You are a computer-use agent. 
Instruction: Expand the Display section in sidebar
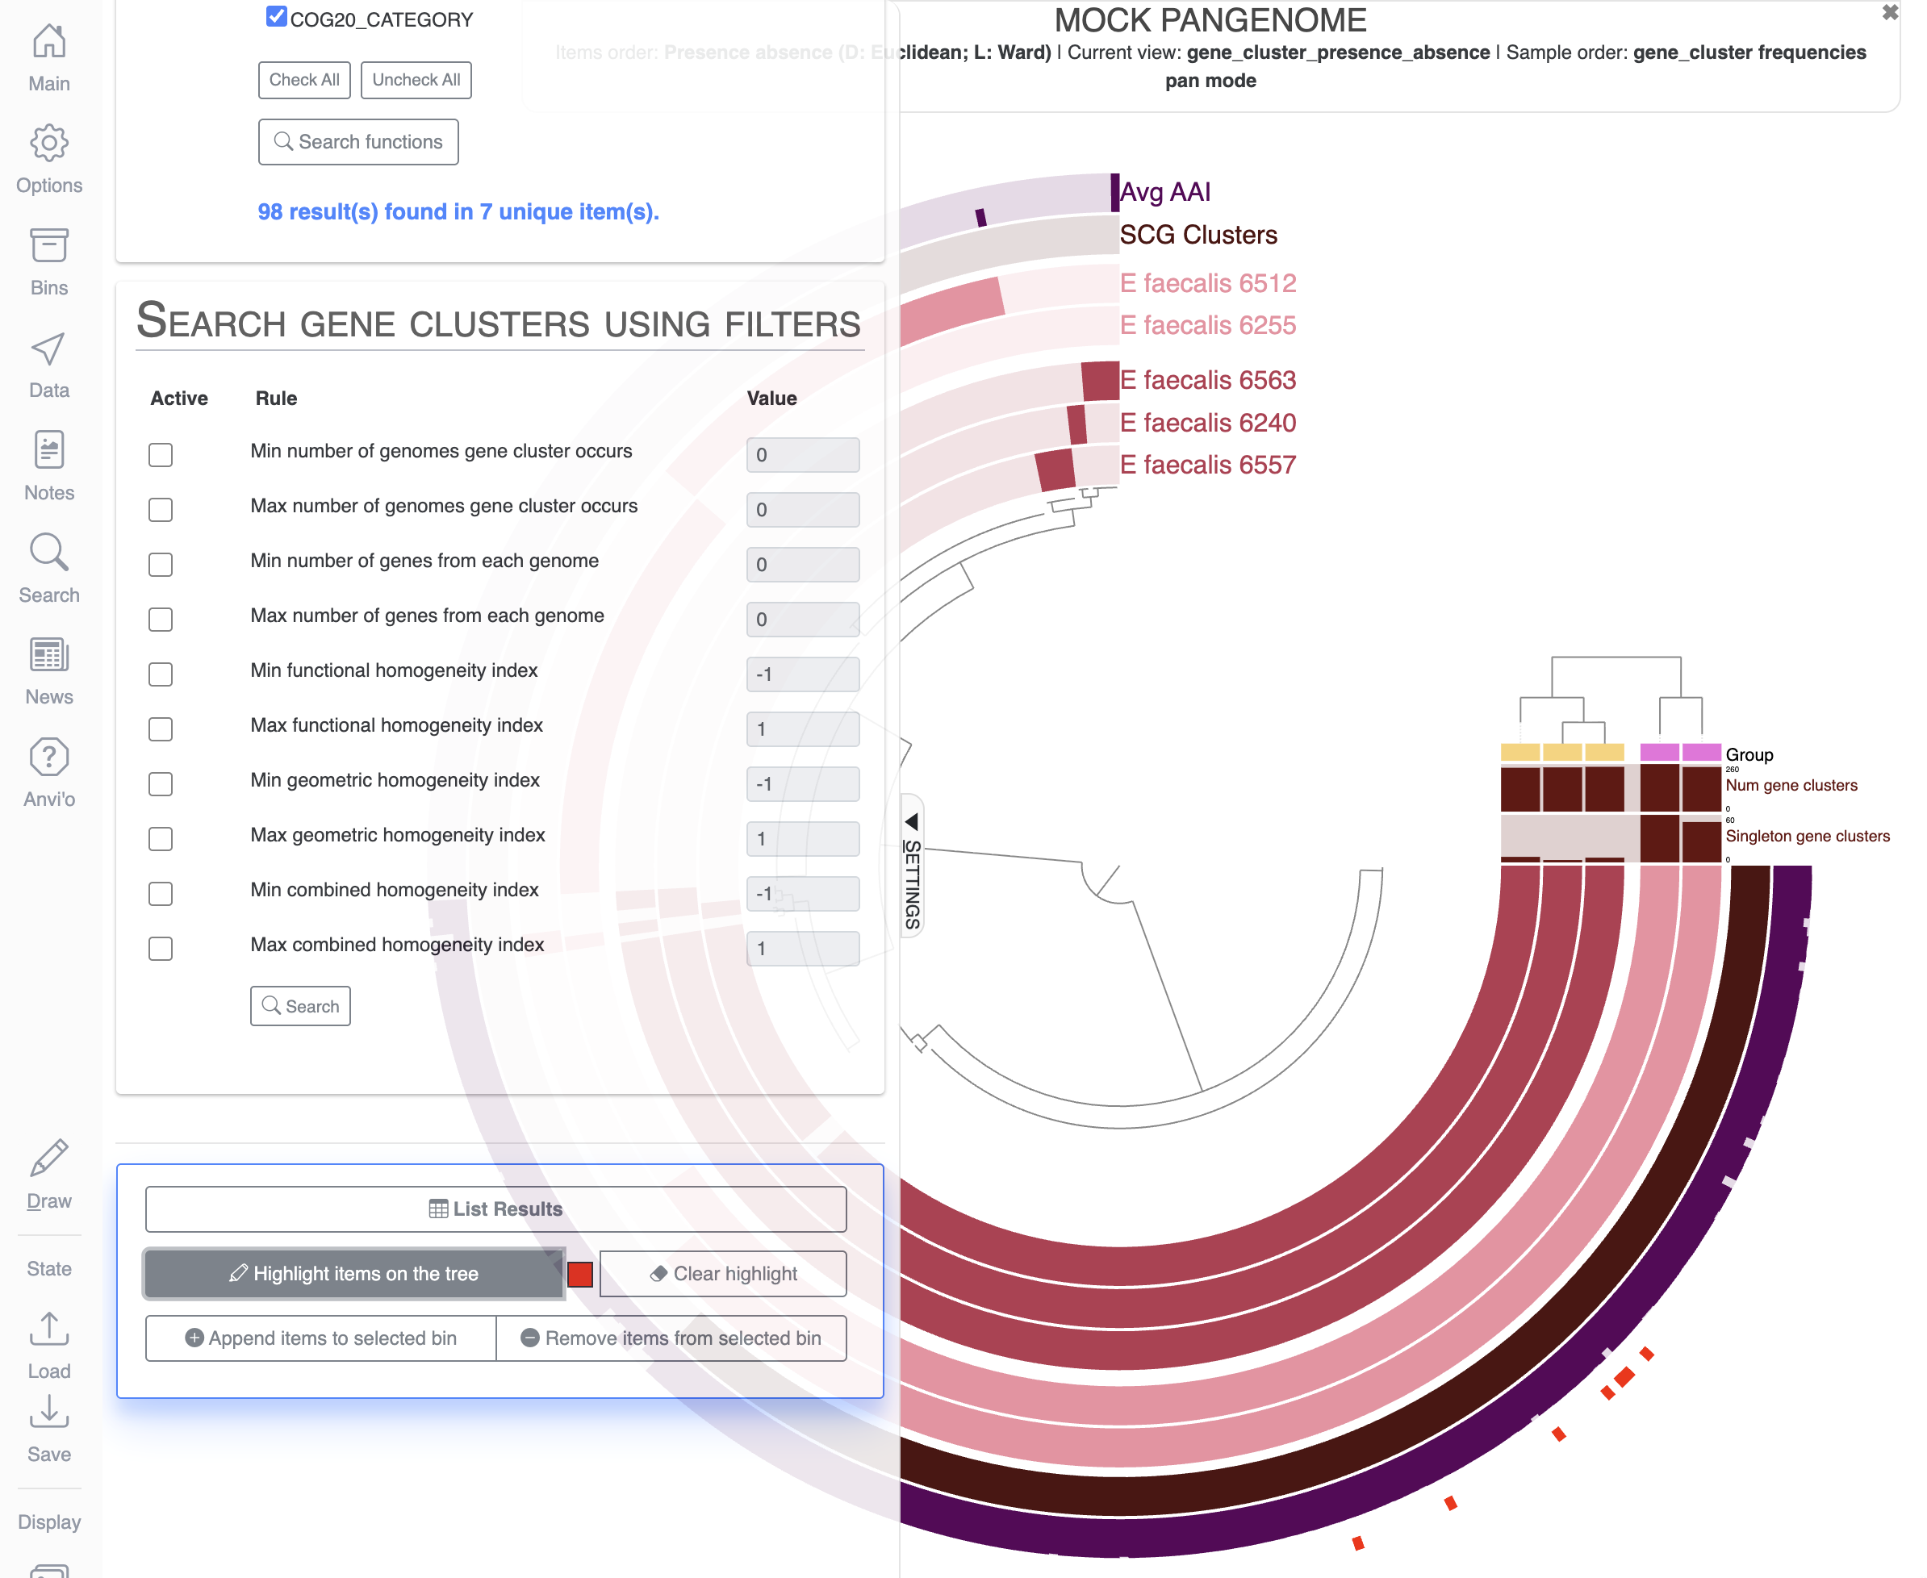pyautogui.click(x=49, y=1522)
